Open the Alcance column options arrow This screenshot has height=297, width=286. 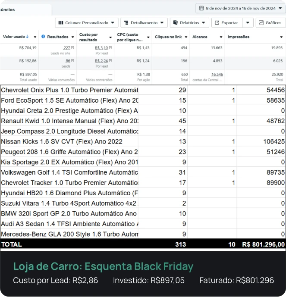click(221, 37)
